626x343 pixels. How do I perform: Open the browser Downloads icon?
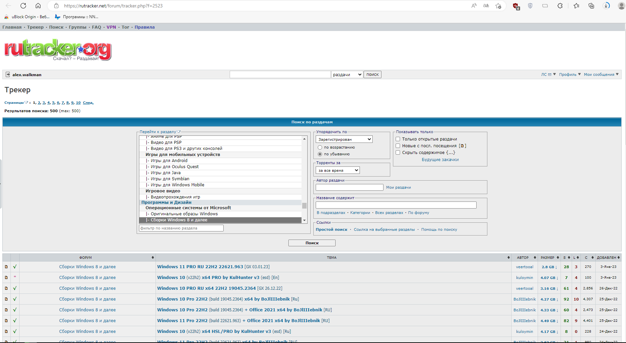[606, 6]
